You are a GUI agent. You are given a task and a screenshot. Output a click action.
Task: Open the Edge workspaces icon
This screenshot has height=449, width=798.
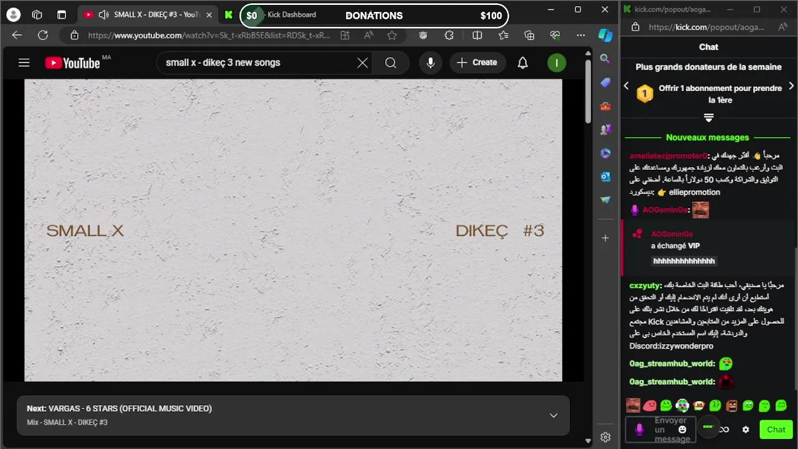[x=37, y=14]
